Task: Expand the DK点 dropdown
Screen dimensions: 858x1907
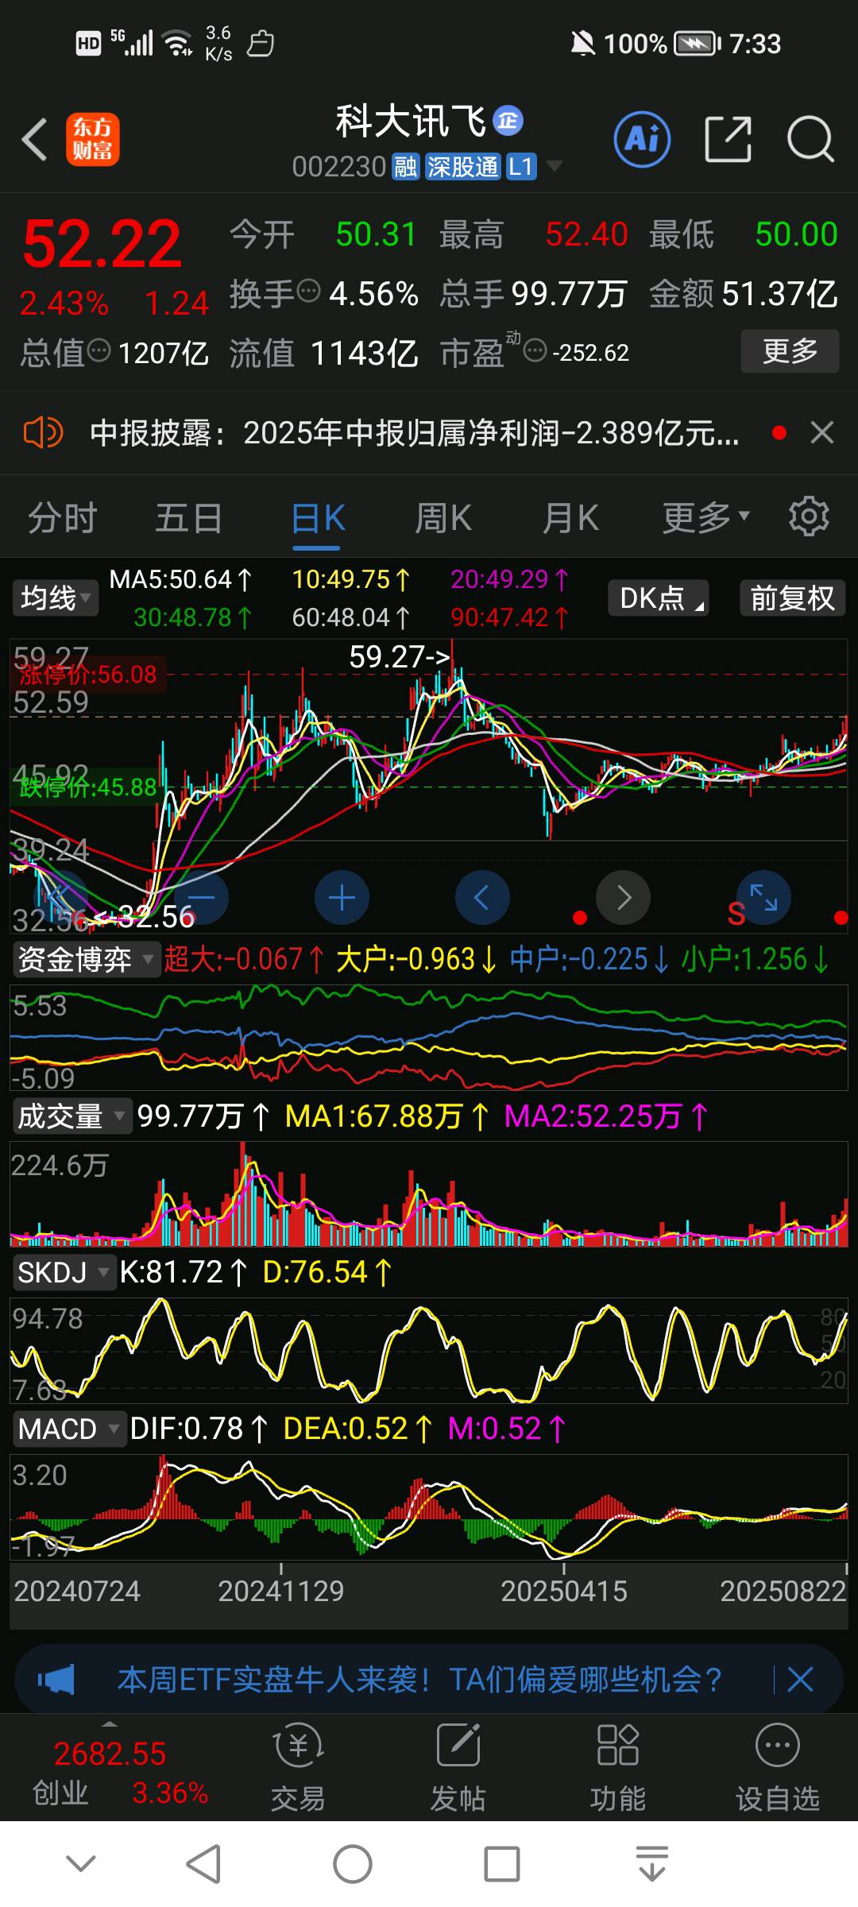Action: point(659,598)
